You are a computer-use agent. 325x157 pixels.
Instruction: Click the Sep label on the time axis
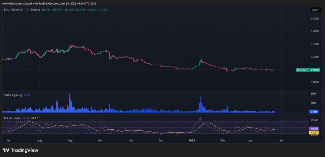click(70, 140)
